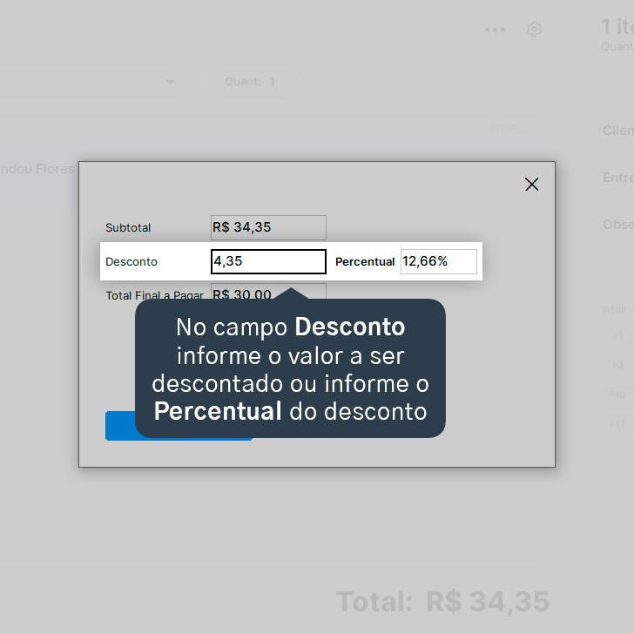This screenshot has height=634, width=634.
Task: Select the Quant: 1 quantity field
Action: (254, 81)
